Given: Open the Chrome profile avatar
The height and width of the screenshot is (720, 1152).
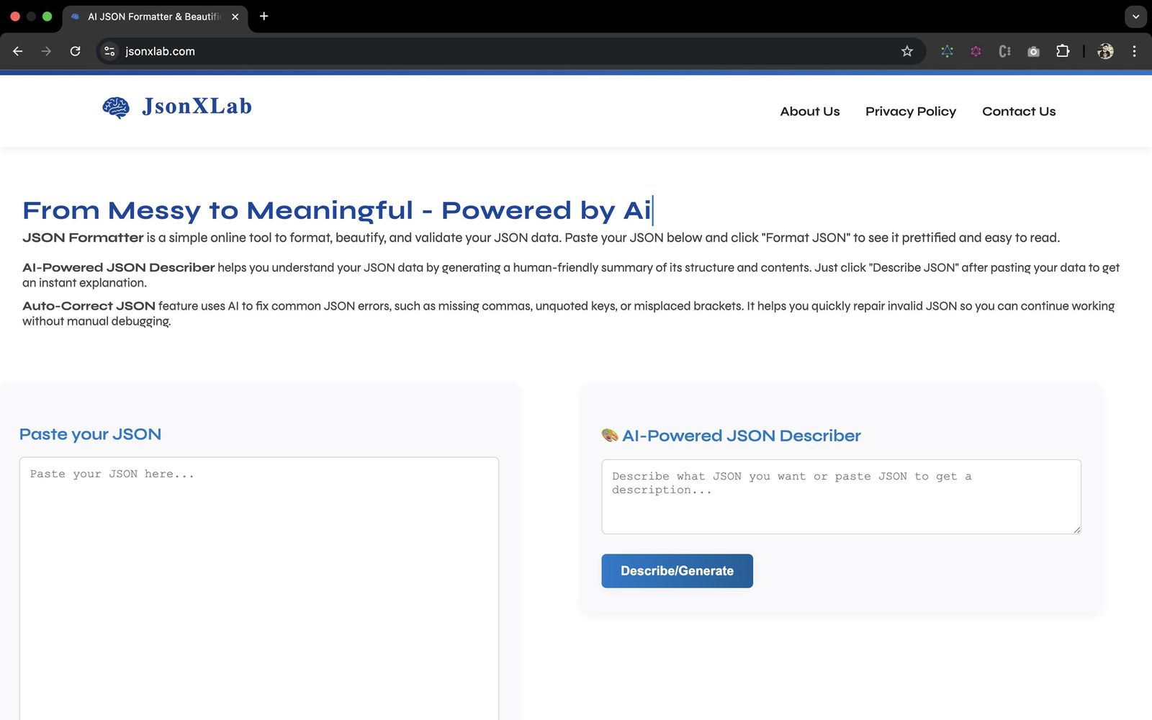Looking at the screenshot, I should tap(1105, 51).
